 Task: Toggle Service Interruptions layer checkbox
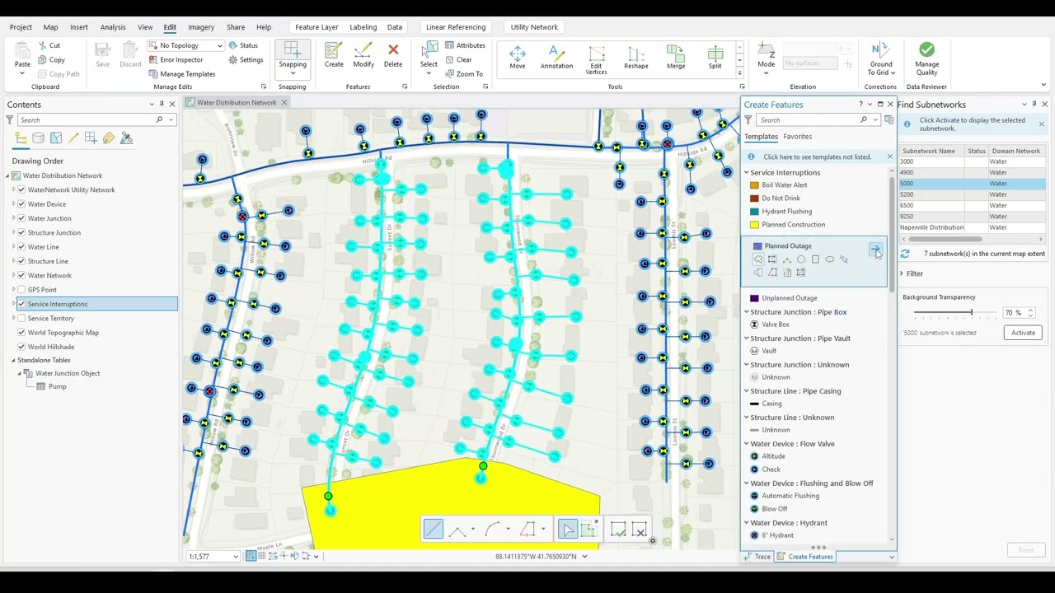point(21,304)
